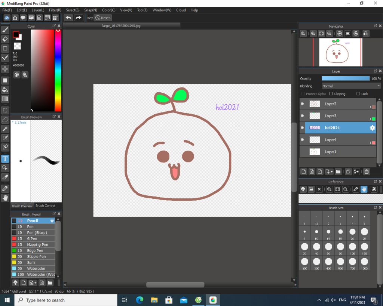Zoom in using Navigator magnifier plus
The height and width of the screenshot is (306, 383).
[313, 34]
